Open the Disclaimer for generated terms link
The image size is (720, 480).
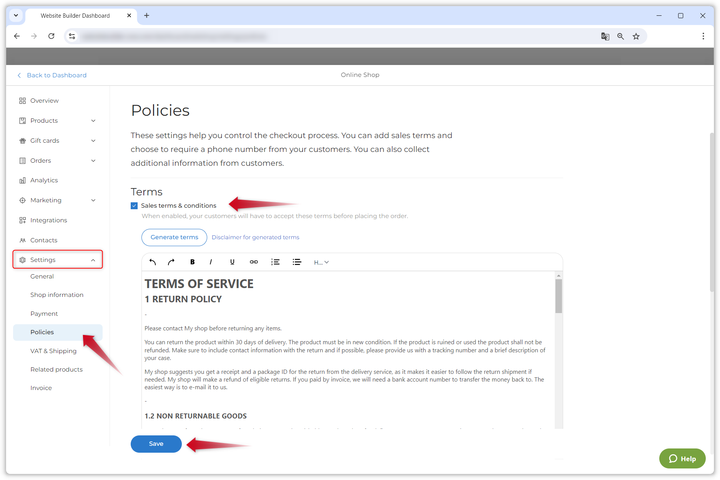[255, 237]
